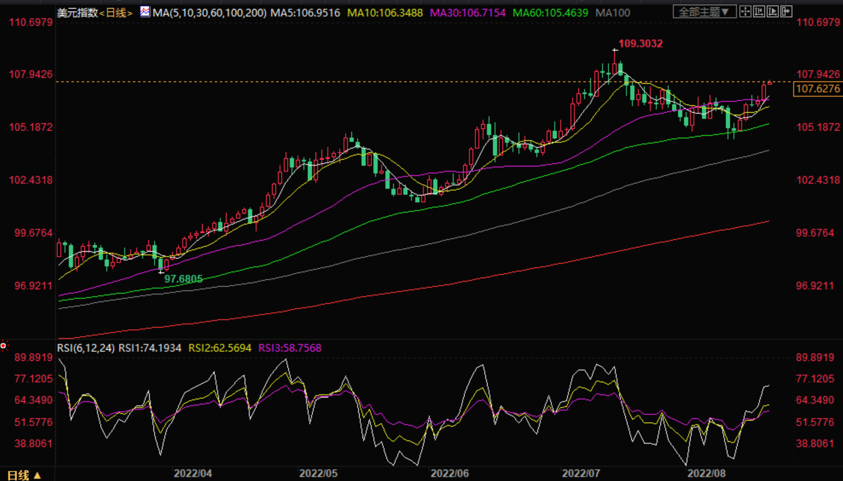The image size is (843, 481).
Task: Click the MA indicator chart icon
Action: (x=145, y=11)
